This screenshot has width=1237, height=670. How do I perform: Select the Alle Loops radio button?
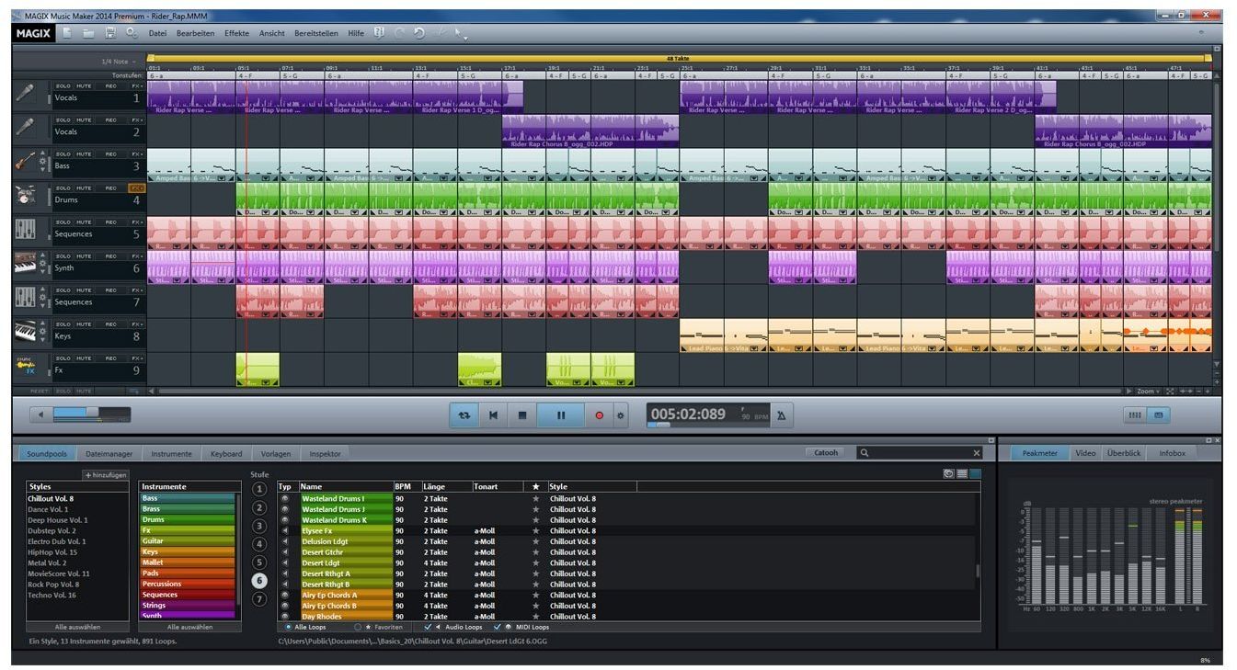click(x=288, y=627)
